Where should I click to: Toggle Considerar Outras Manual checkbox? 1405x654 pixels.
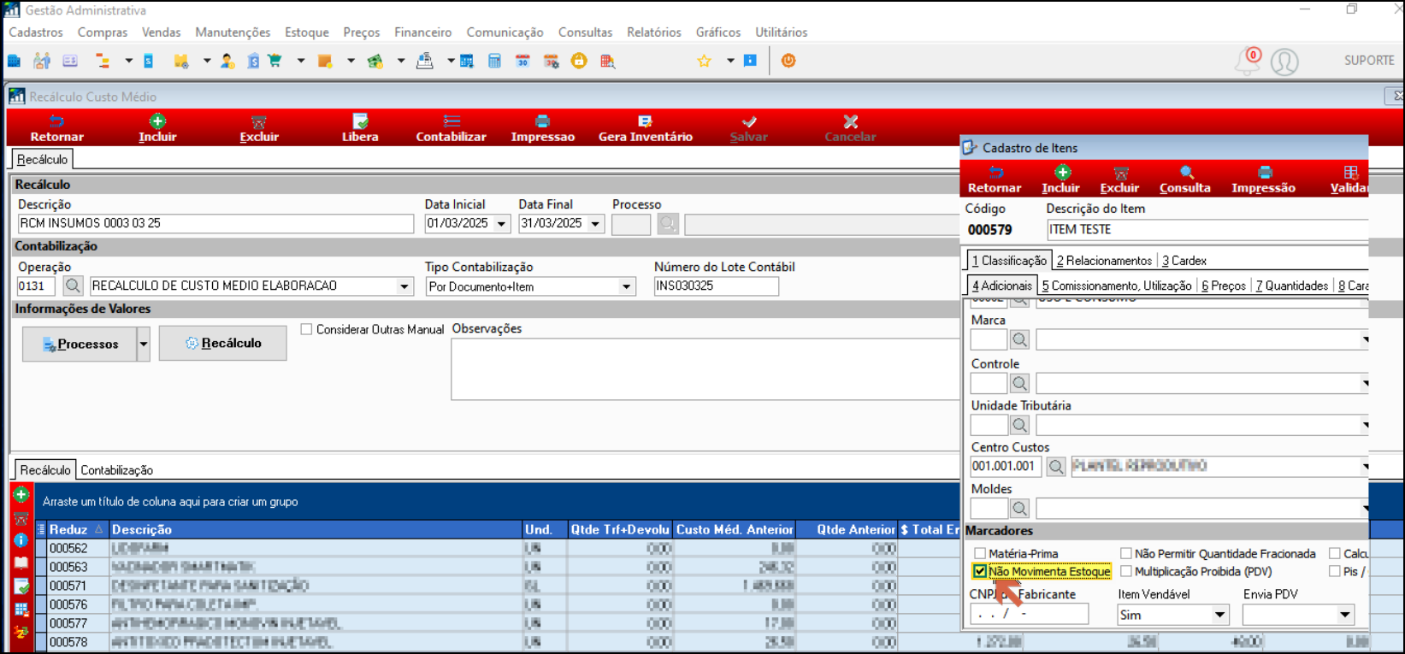(x=306, y=329)
